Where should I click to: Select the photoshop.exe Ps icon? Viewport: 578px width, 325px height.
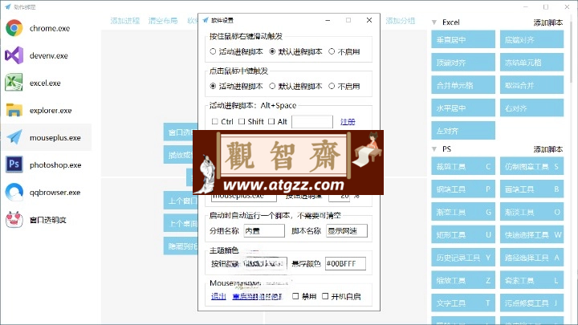pos(14,165)
